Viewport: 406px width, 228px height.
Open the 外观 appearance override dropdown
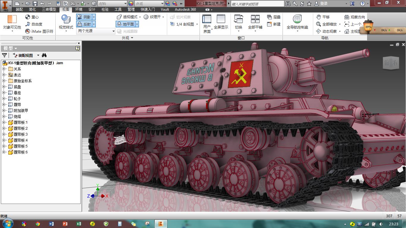click(149, 4)
